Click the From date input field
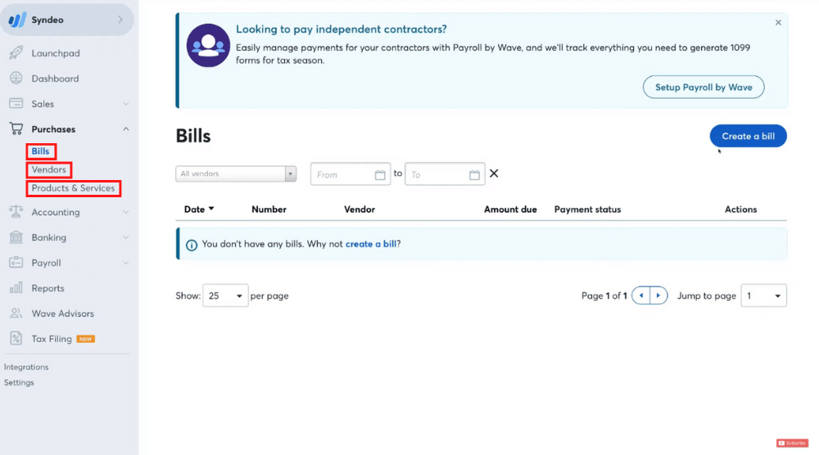The height and width of the screenshot is (455, 819). coord(351,174)
